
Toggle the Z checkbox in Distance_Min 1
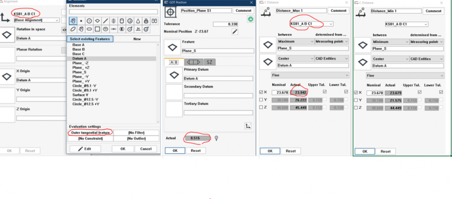356,107
